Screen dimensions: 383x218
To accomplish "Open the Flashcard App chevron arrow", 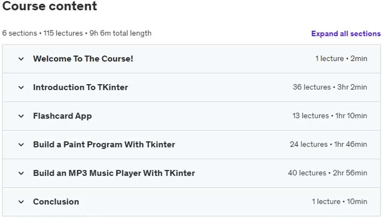I will (21, 116).
